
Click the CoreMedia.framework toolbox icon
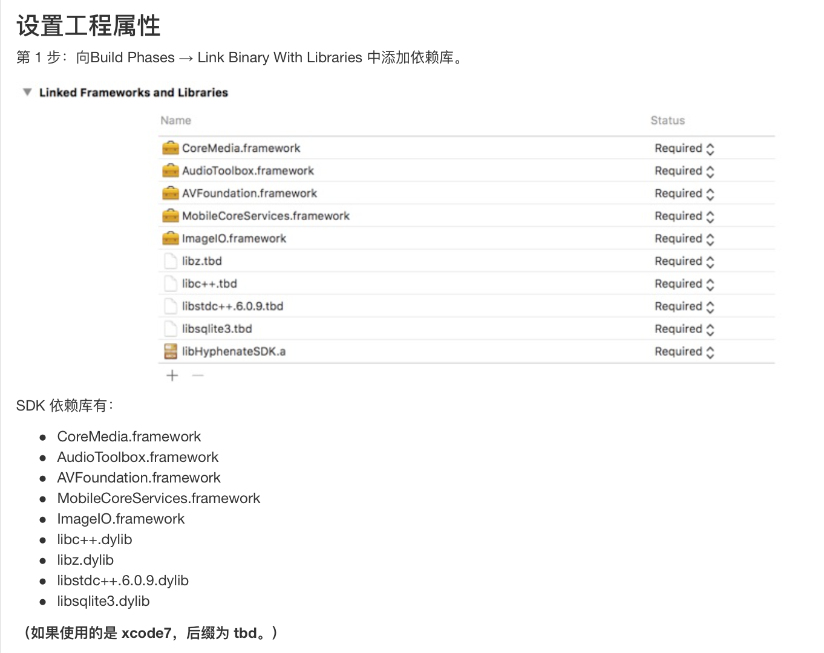171,148
